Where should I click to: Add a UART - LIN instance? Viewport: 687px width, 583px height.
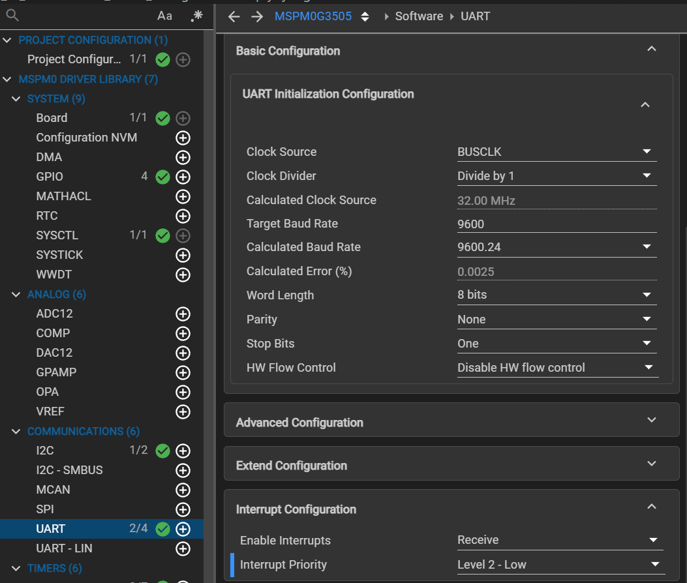pos(183,548)
